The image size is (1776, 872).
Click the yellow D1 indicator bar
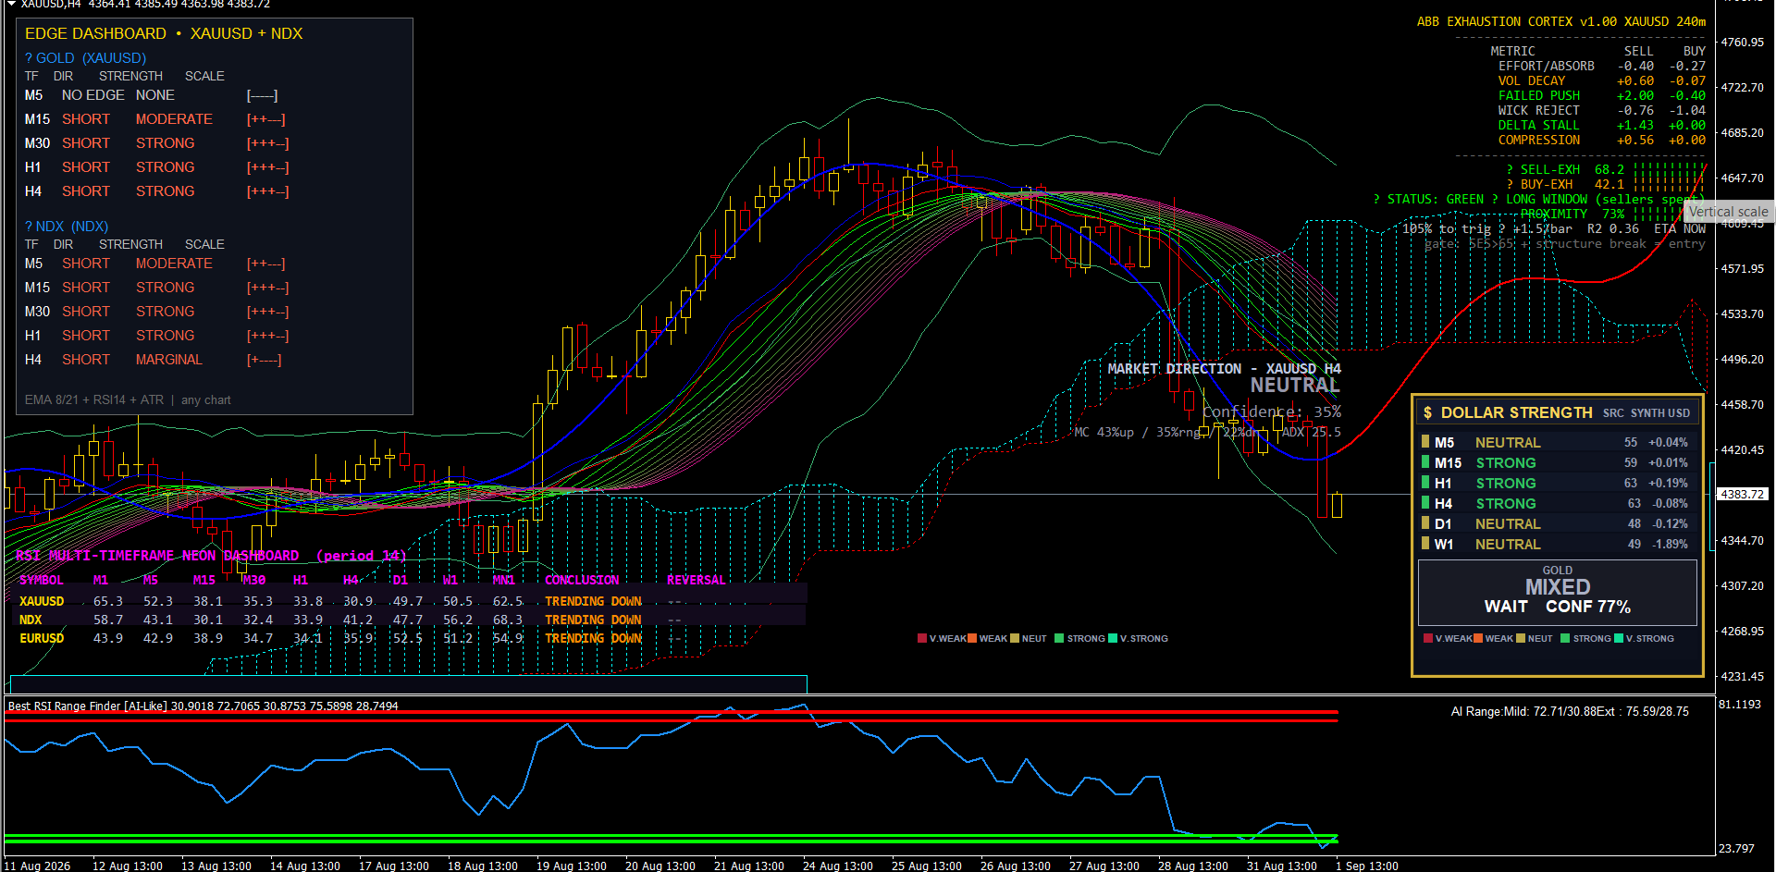[1425, 522]
